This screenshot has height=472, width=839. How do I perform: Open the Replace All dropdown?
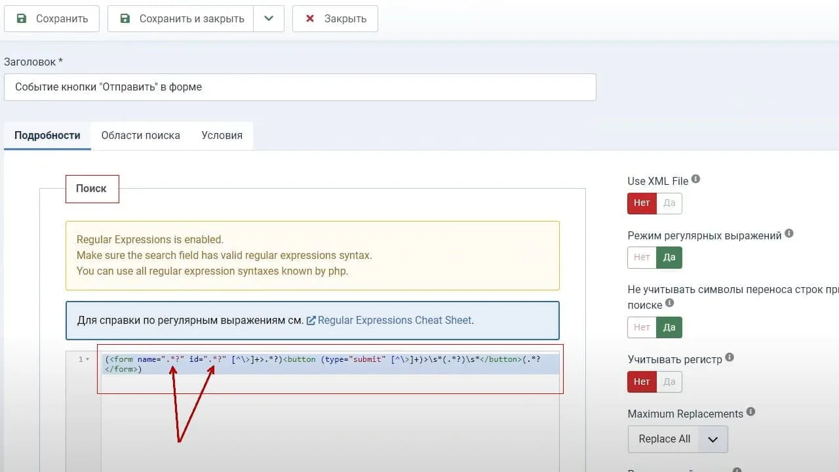[x=678, y=439]
